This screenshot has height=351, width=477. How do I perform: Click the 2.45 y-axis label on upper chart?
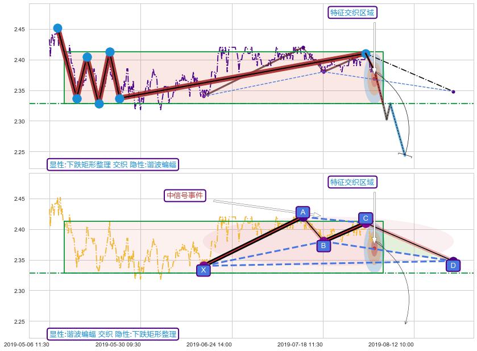(19, 30)
